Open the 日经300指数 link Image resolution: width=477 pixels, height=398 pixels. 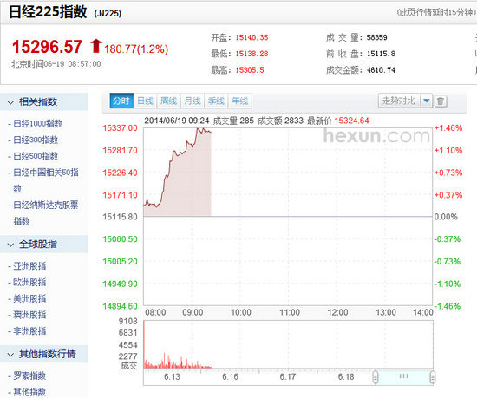point(36,140)
